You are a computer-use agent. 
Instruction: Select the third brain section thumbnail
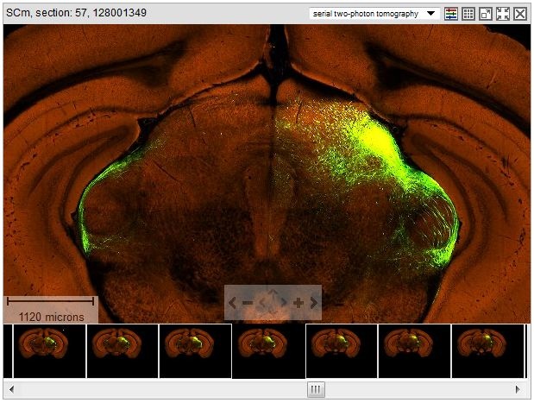(196, 351)
